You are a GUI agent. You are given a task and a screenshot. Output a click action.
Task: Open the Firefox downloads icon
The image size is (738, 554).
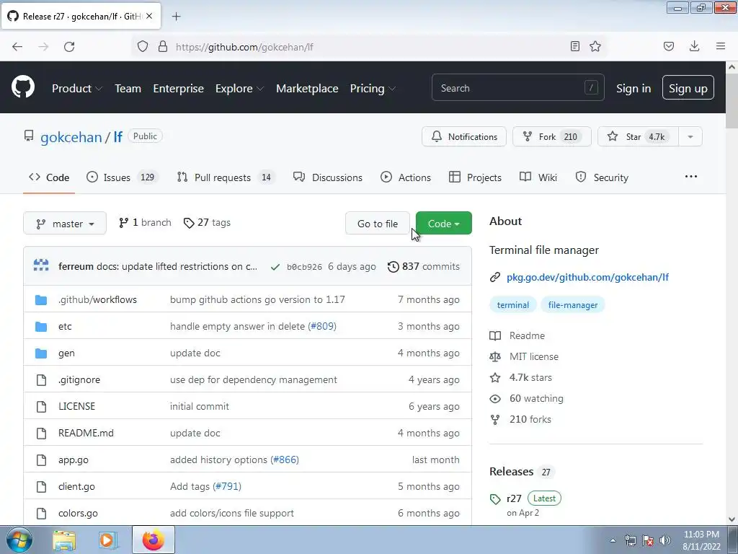click(x=694, y=45)
